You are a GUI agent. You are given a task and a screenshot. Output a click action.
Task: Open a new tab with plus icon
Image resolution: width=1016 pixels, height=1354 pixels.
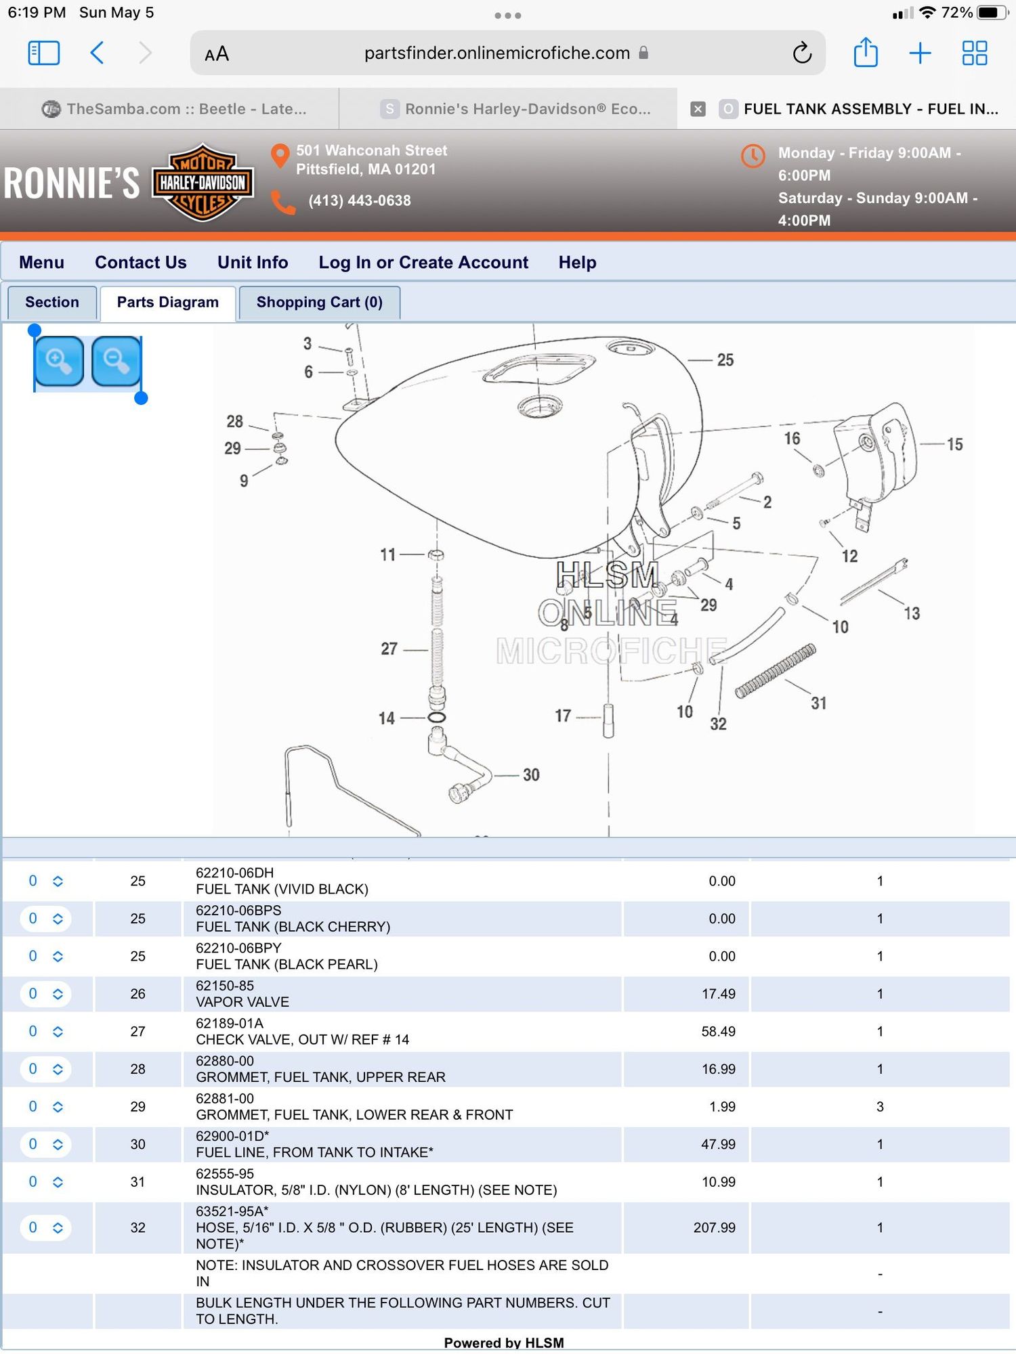[x=919, y=53]
